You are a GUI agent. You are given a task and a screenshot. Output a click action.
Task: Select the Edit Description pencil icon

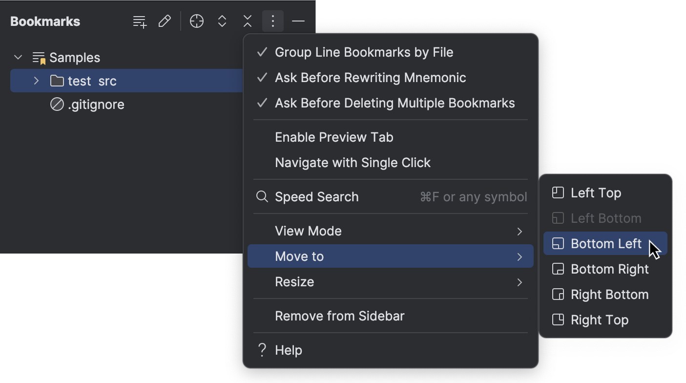pyautogui.click(x=165, y=21)
